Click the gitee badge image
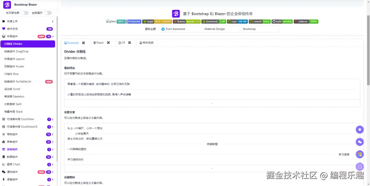Screen dimensions: 370x186 pos(111,22)
